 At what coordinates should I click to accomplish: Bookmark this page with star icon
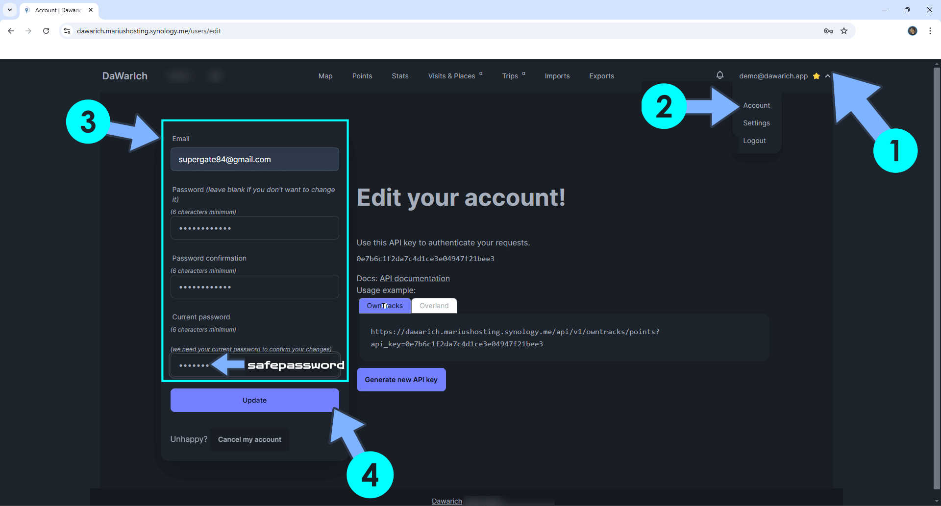click(x=844, y=31)
